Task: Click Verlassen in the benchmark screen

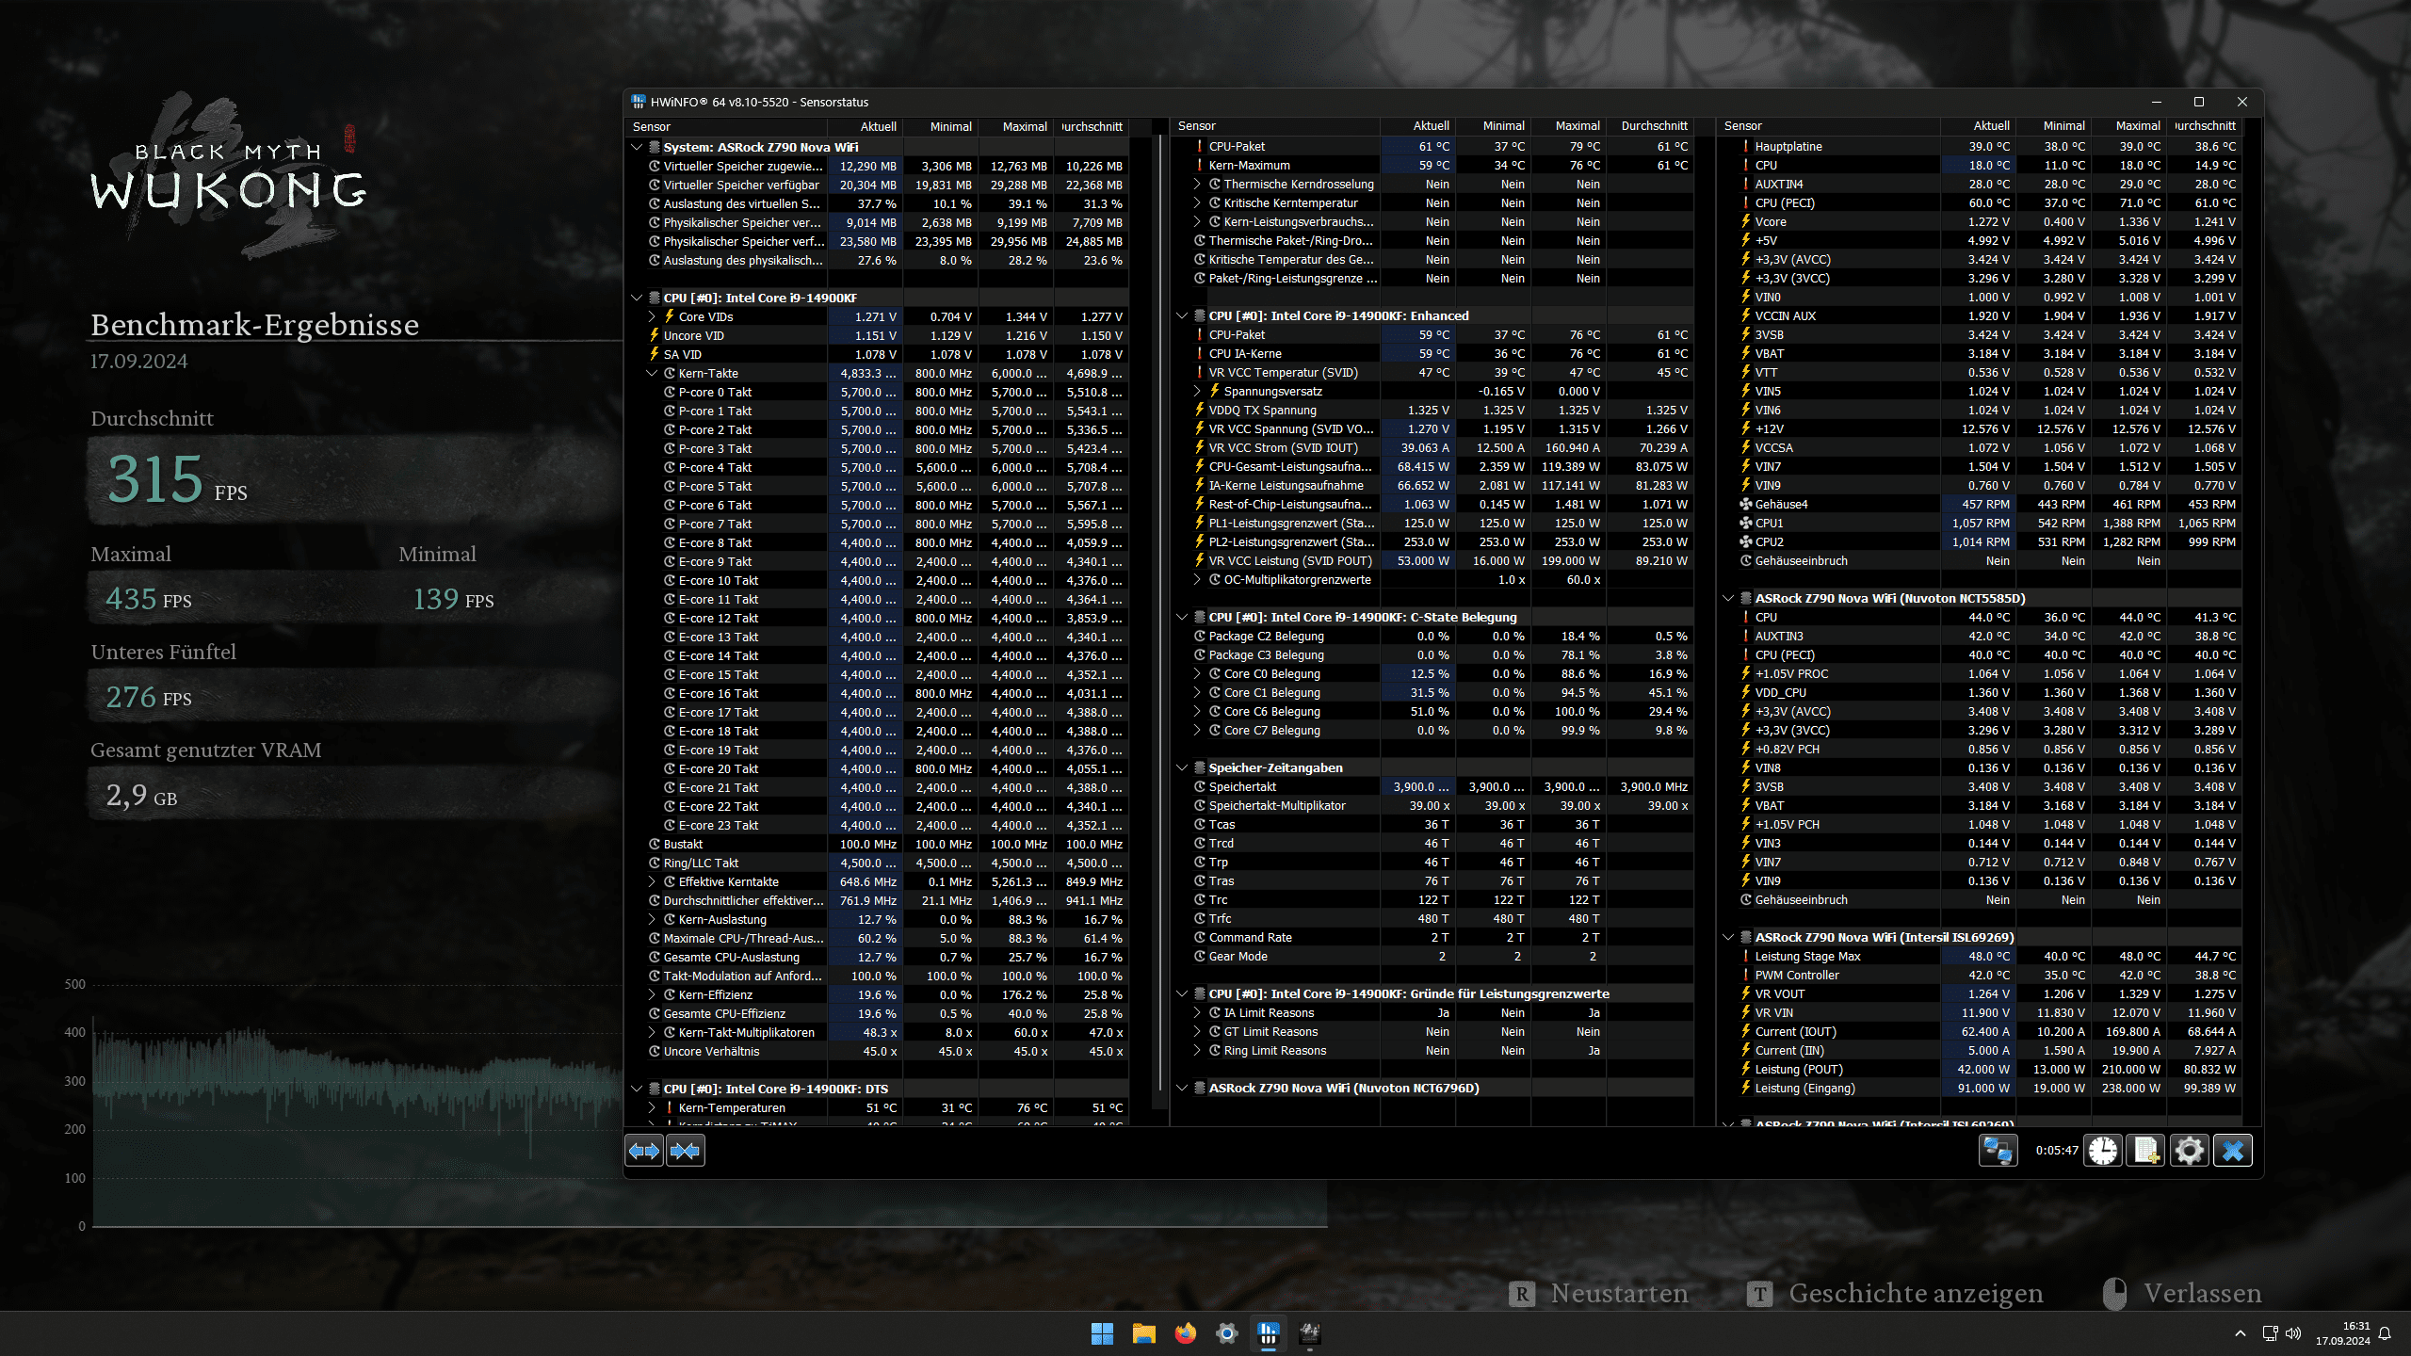Action: pyautogui.click(x=2182, y=1293)
